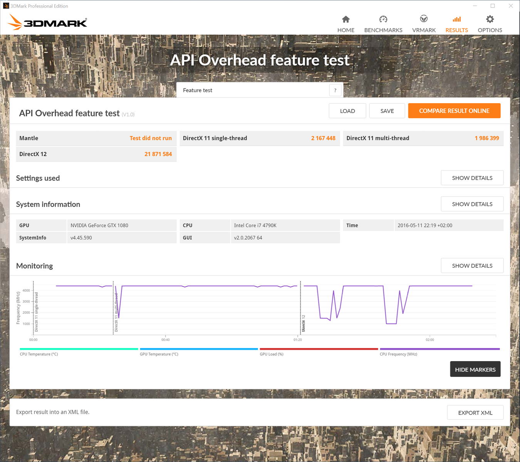Screen dimensions: 520x462
Task: Click DirectX 11 single-thread score 2 167 448
Action: (x=323, y=138)
